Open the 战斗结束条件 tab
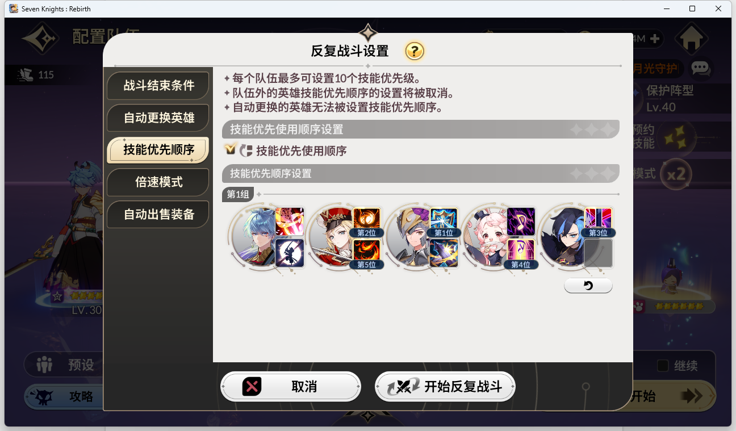This screenshot has width=736, height=431. (x=158, y=85)
